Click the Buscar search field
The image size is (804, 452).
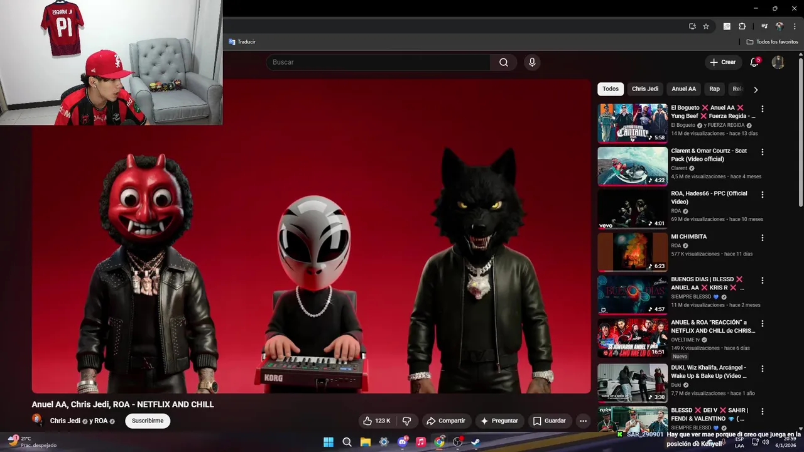(378, 62)
